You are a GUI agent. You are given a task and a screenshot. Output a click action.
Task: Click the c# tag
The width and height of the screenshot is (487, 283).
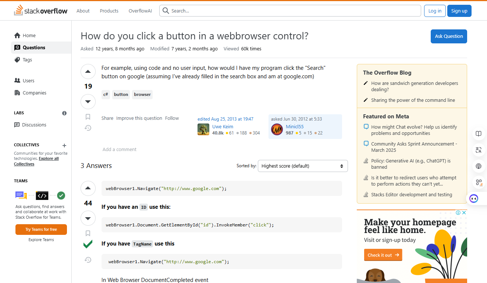106,94
